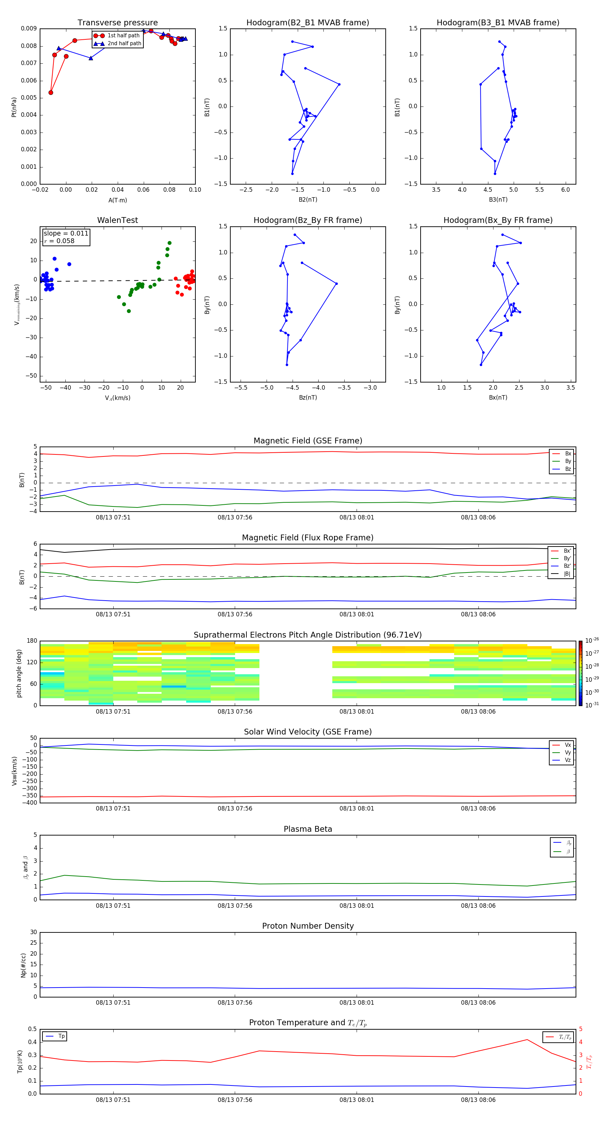Click 08/13 07:56 tick under GSE magnetic field
The image size is (616, 1130).
(235, 517)
